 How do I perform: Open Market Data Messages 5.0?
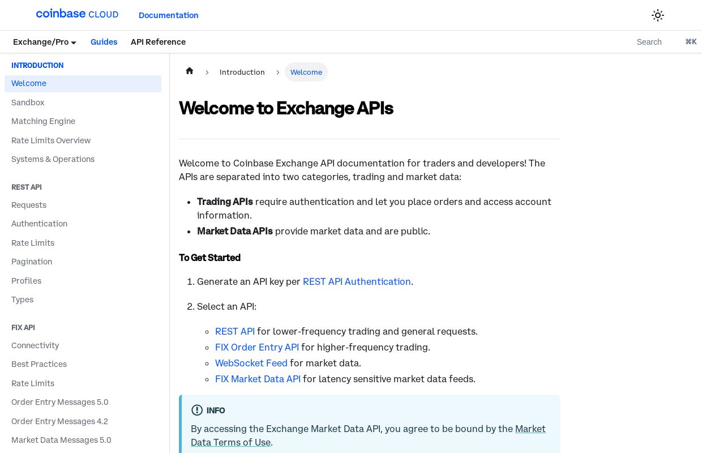[x=83, y=440]
